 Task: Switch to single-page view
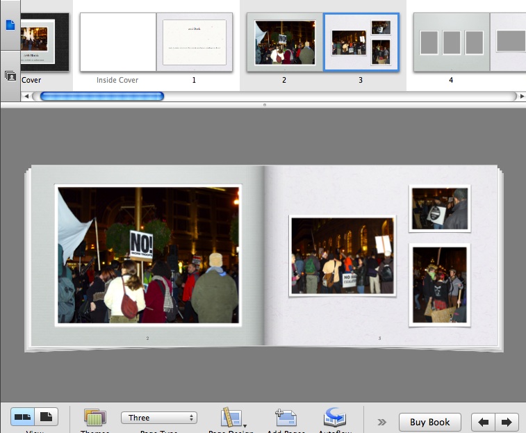[47, 417]
